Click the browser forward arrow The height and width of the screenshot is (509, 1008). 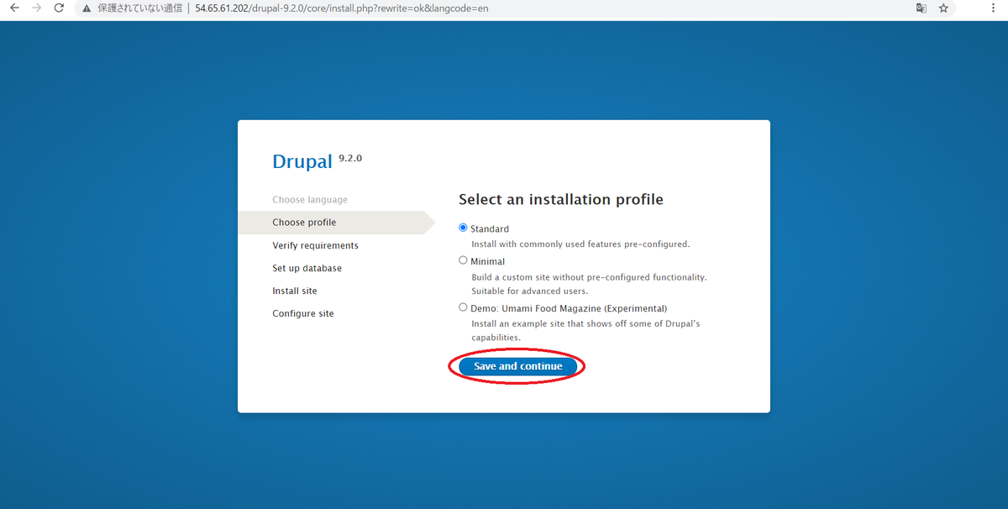[36, 8]
